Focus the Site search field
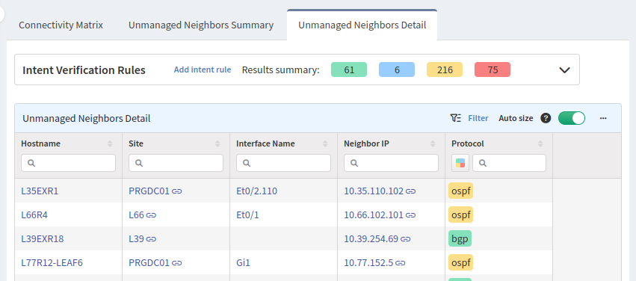This screenshot has height=281, width=636. click(x=176, y=163)
